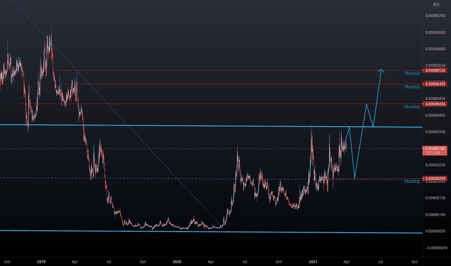Select the Monthly label under the 0.00000495 line
Screen dimensions: 451x266
click(x=412, y=87)
